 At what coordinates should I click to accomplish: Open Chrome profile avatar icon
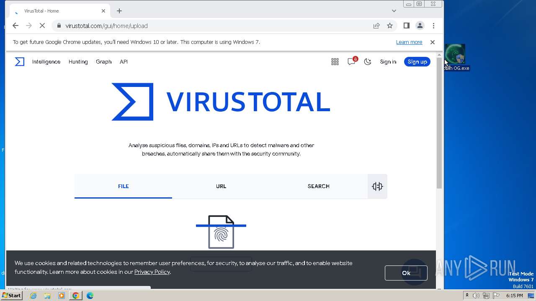point(420,26)
